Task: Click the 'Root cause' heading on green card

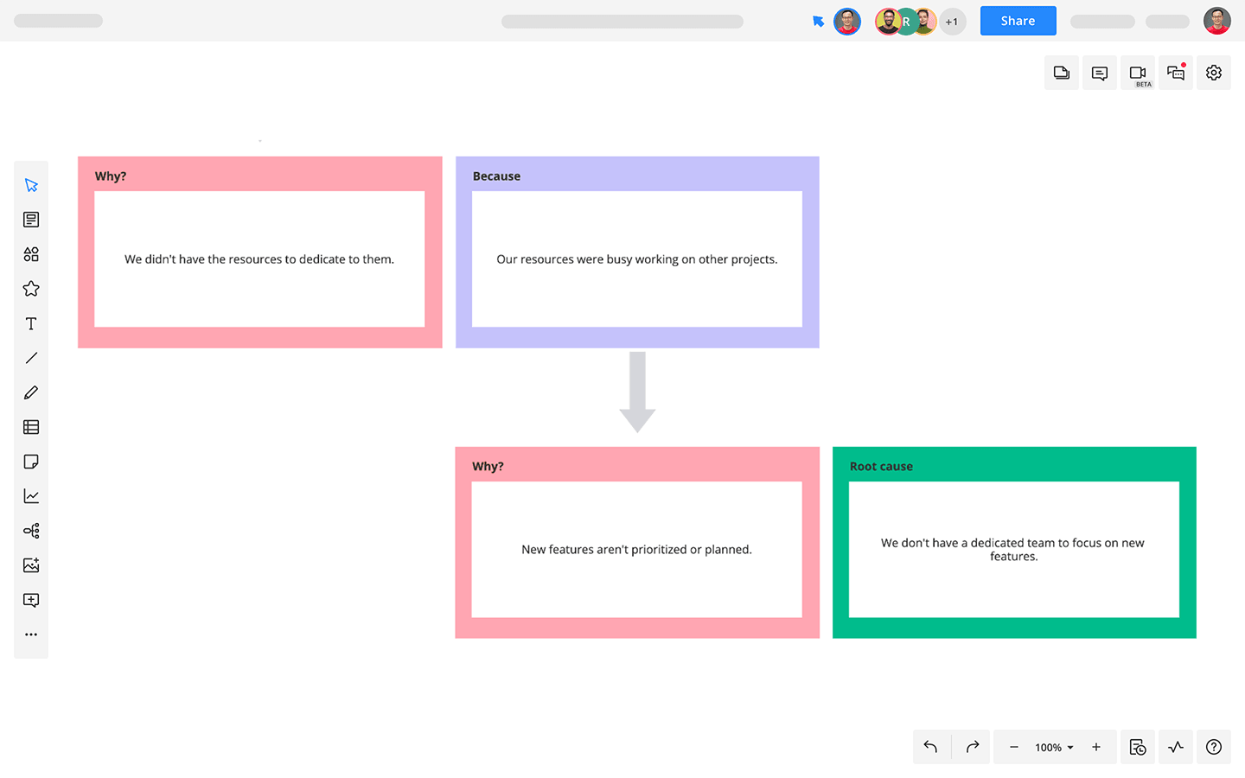Action: [x=881, y=467]
